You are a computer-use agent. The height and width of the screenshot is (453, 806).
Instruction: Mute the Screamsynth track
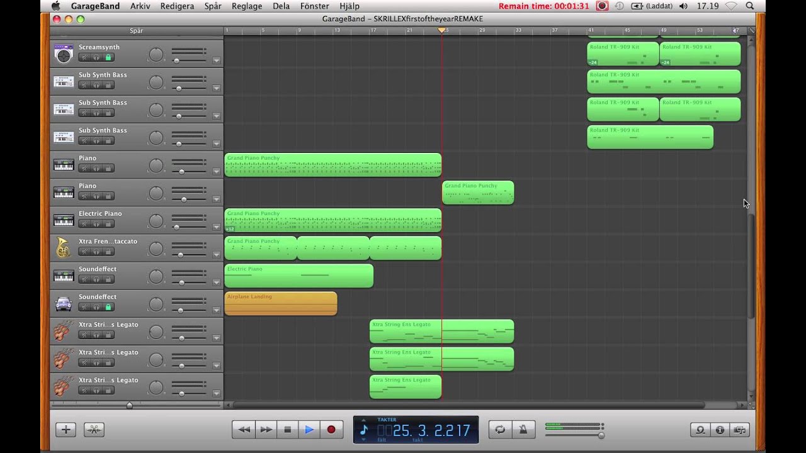pos(84,57)
